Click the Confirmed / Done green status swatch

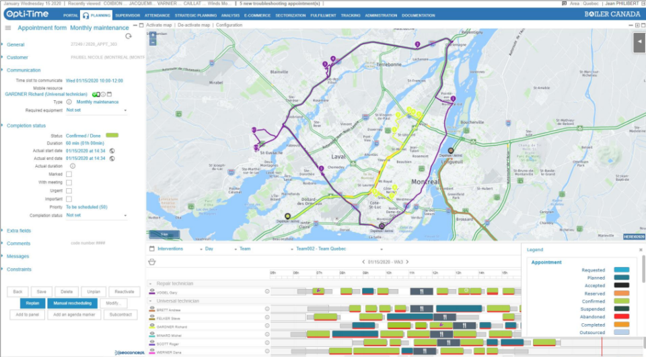coord(112,135)
